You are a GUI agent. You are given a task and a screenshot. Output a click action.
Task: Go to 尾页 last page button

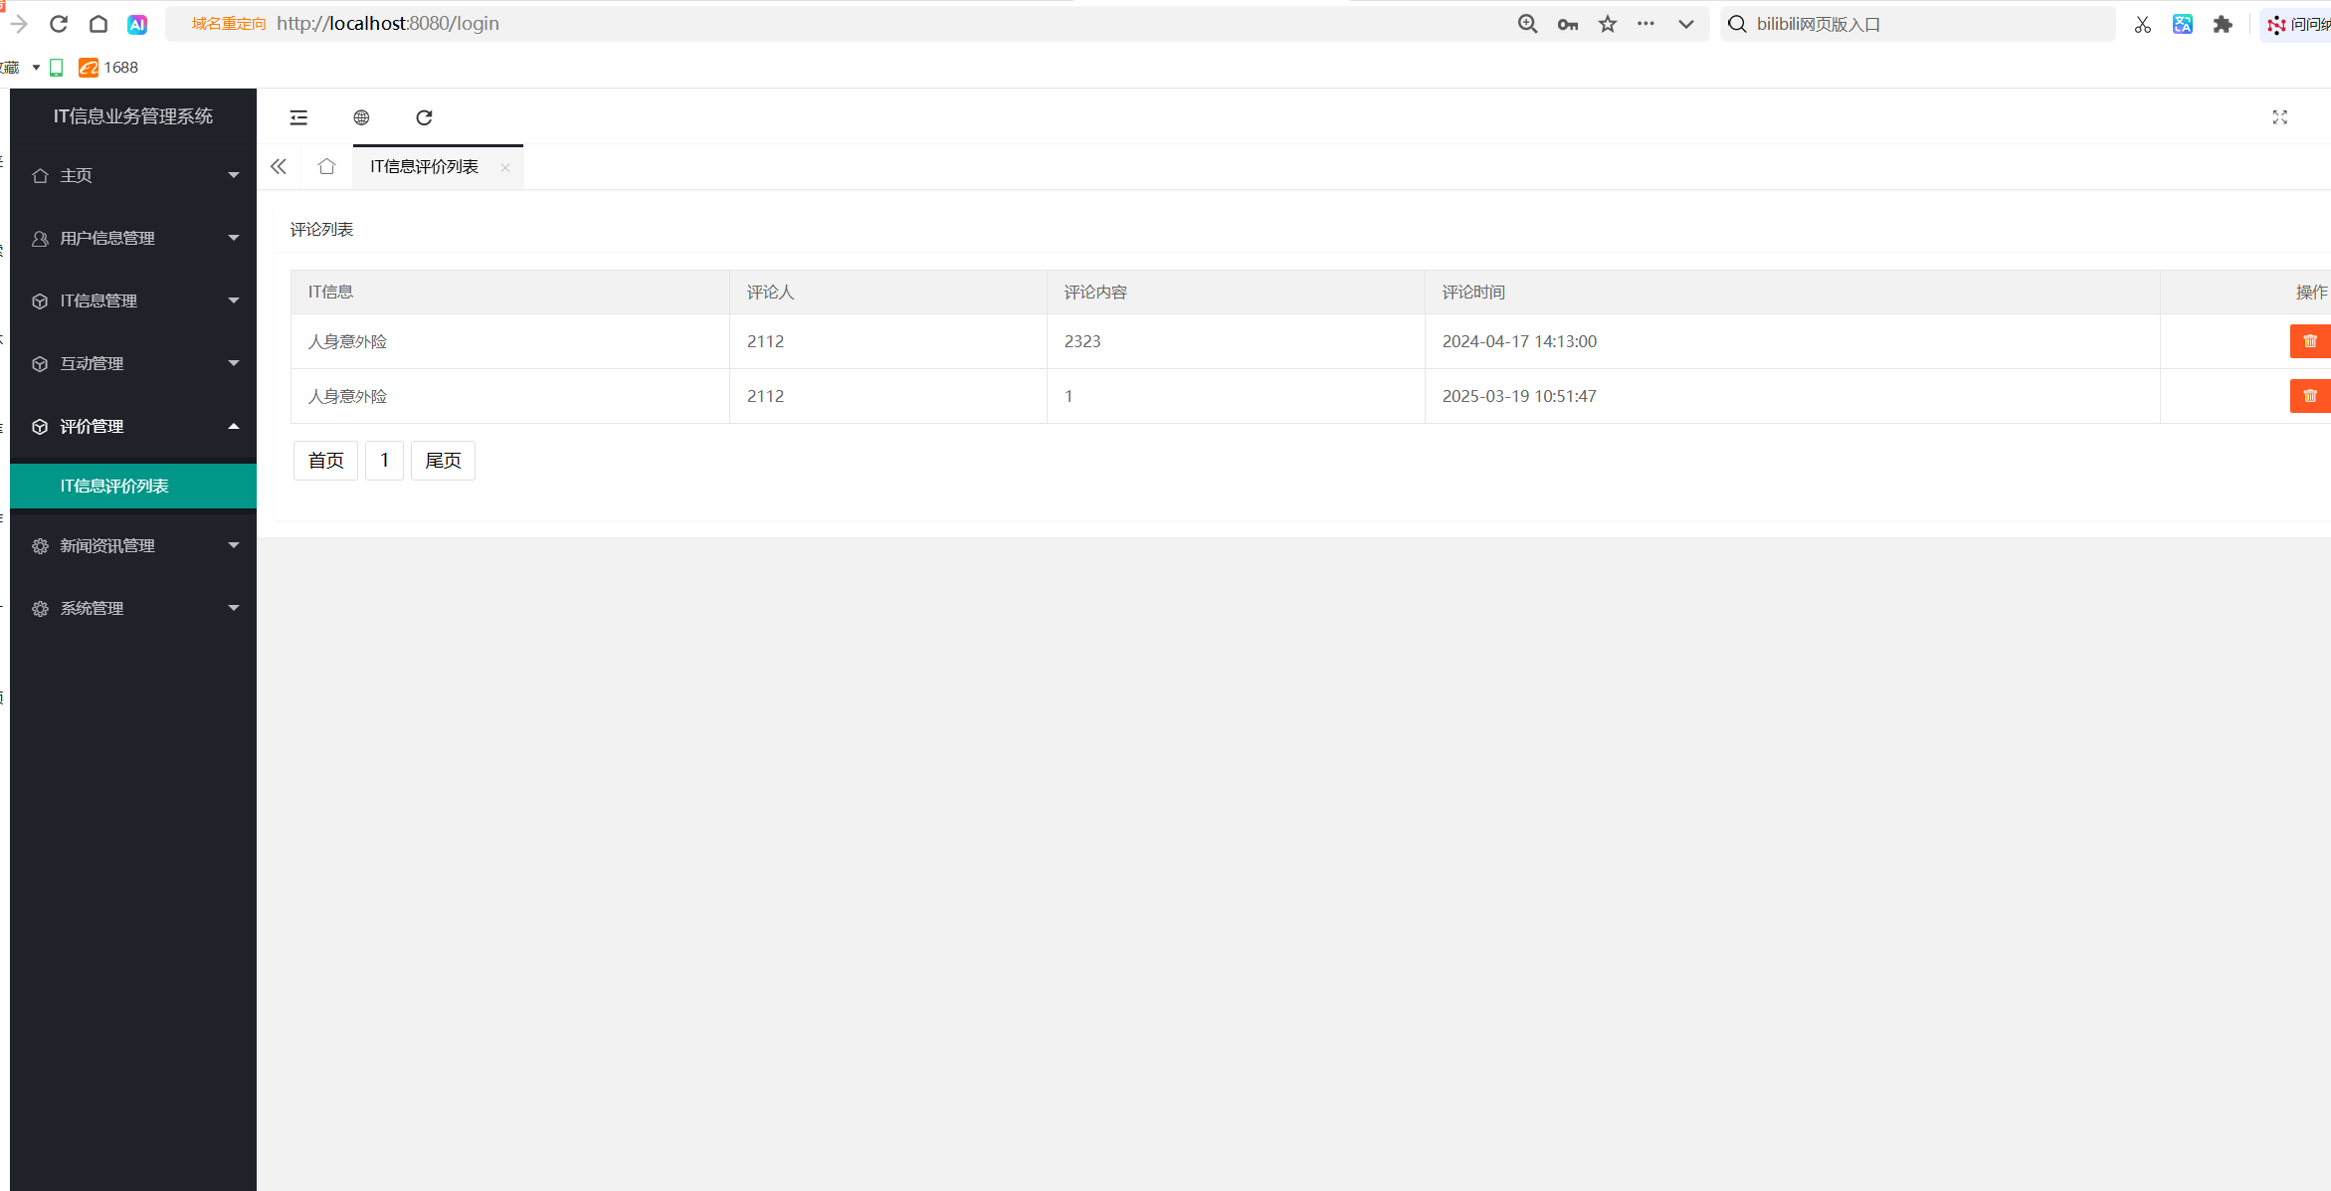click(x=443, y=461)
